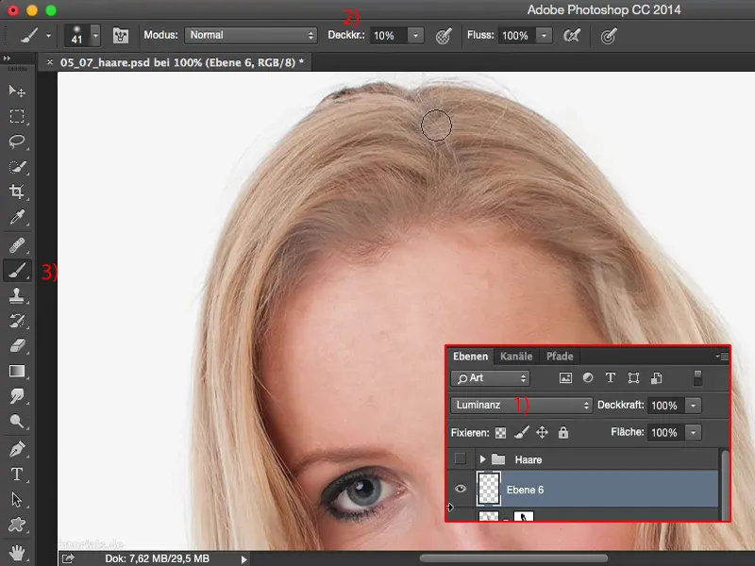The image size is (755, 566).
Task: Open the brush panel toggle icon
Action: [121, 36]
